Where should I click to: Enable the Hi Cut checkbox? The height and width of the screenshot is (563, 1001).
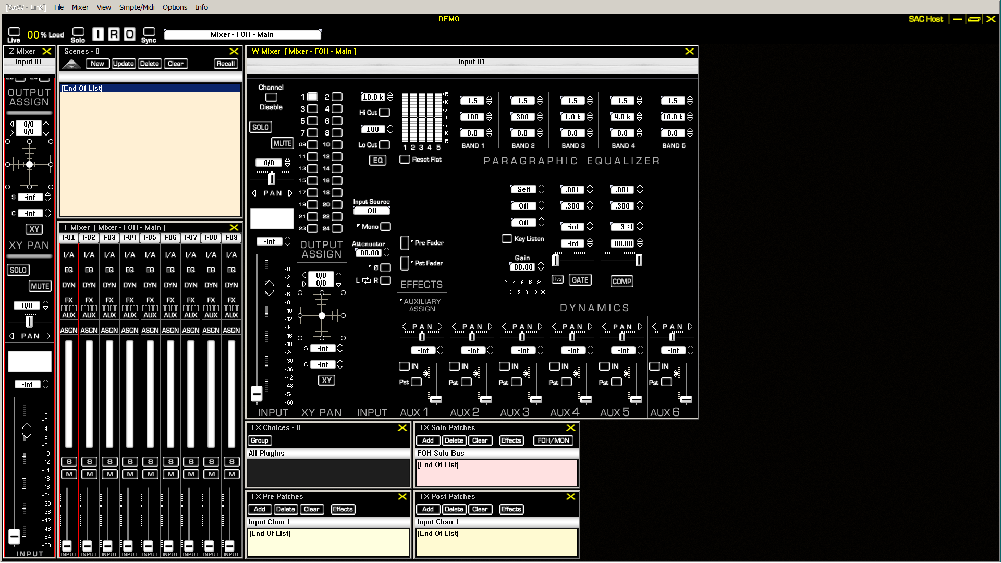(x=385, y=113)
